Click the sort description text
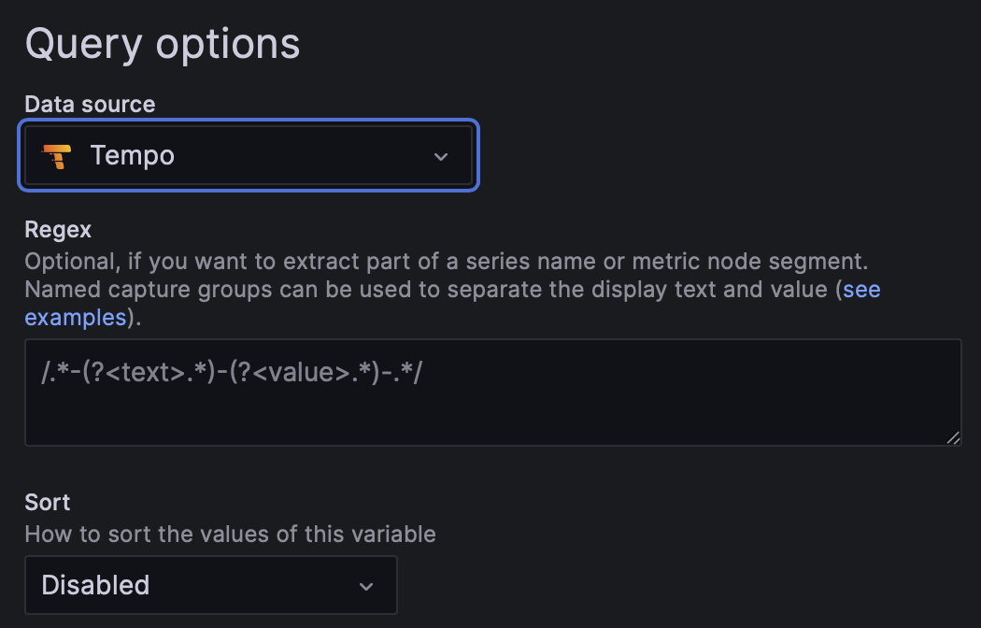The image size is (981, 628). (x=230, y=534)
